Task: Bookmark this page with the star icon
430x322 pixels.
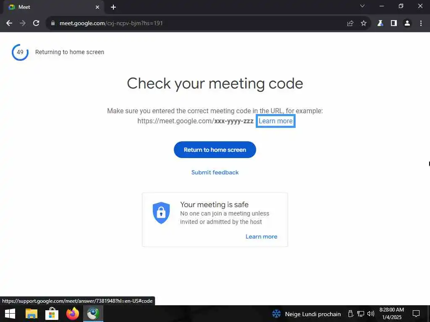Action: tap(364, 23)
